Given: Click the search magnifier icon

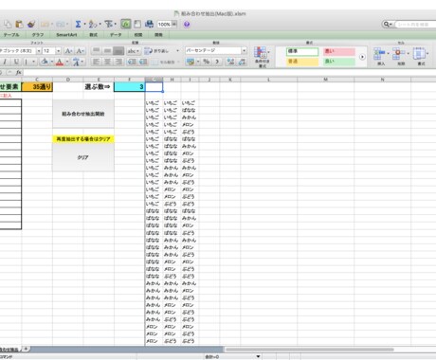Looking at the screenshot, I should pos(386,24).
